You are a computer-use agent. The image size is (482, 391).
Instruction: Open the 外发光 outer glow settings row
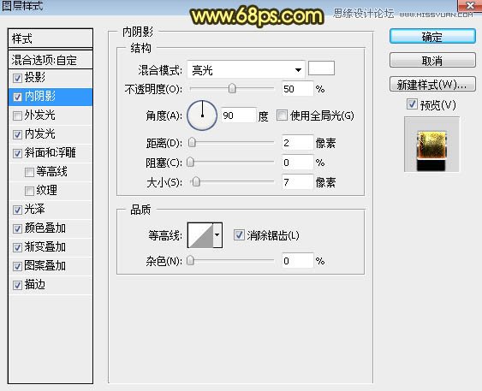click(51, 116)
